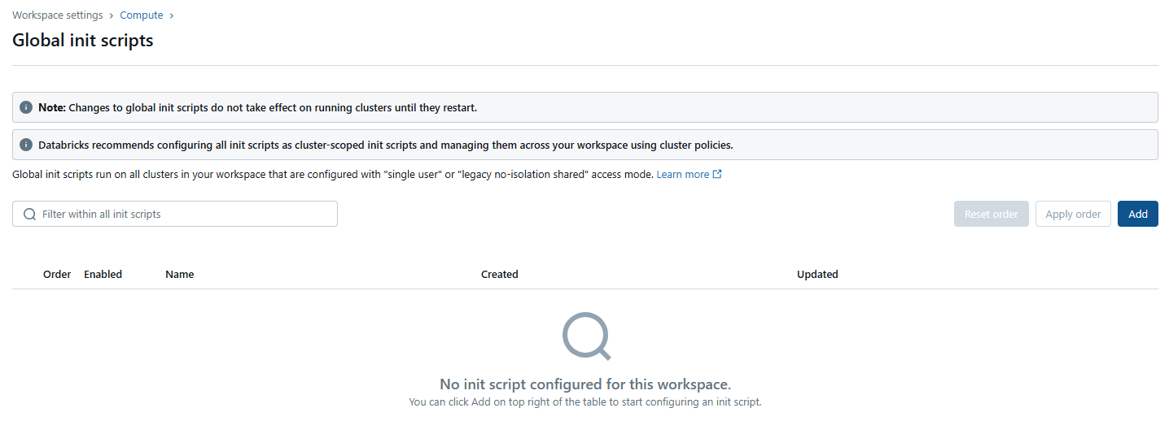Click the Apply order button

(1073, 214)
